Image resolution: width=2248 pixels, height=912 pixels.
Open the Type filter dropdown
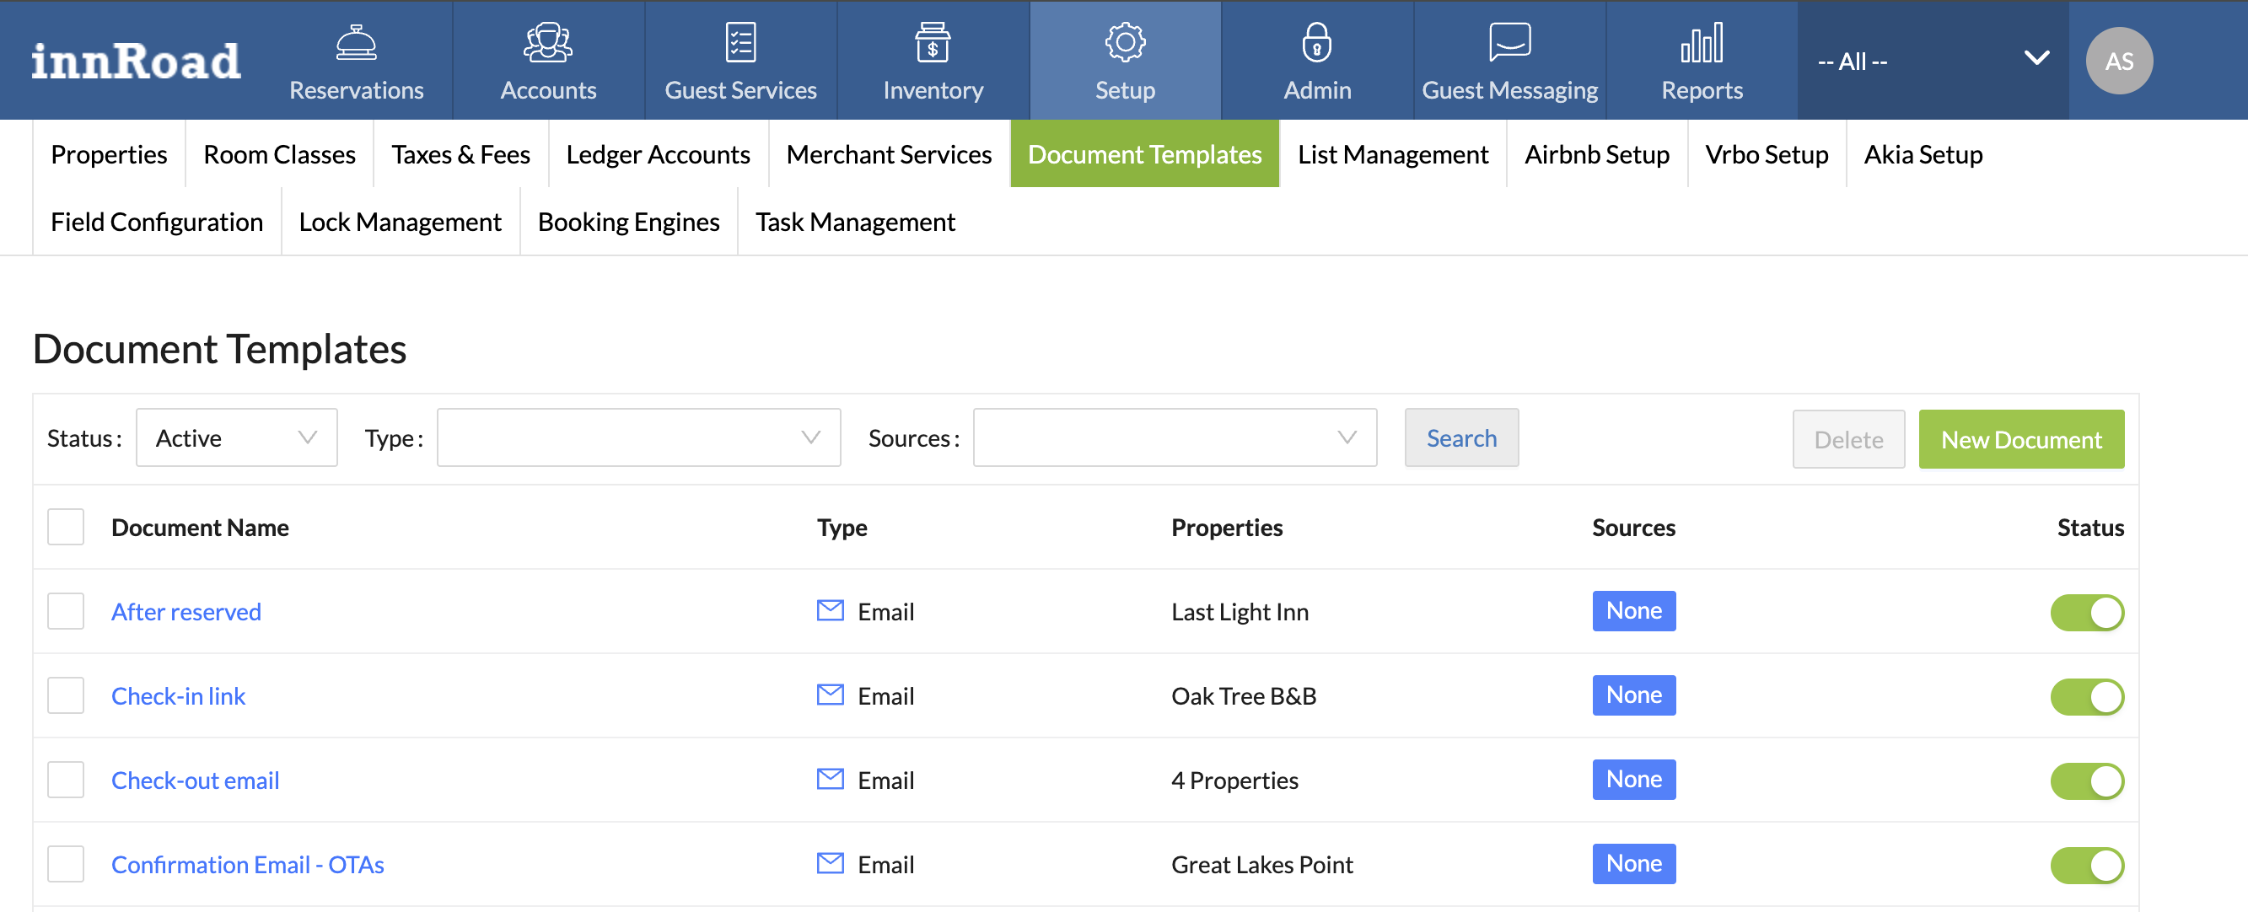click(x=638, y=438)
